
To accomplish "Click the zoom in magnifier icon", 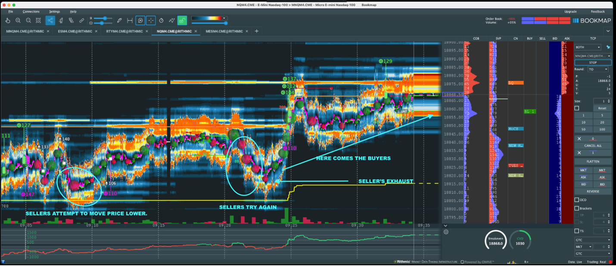I will pos(18,20).
